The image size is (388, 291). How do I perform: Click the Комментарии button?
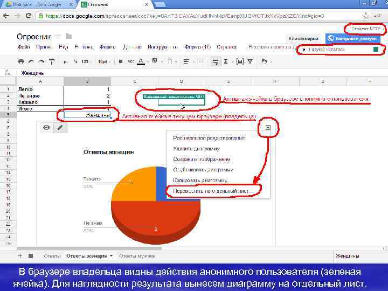pyautogui.click(x=303, y=39)
